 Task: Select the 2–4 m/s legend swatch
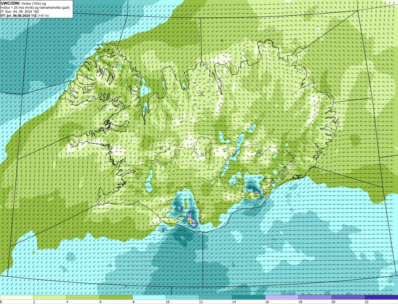pos(50,297)
